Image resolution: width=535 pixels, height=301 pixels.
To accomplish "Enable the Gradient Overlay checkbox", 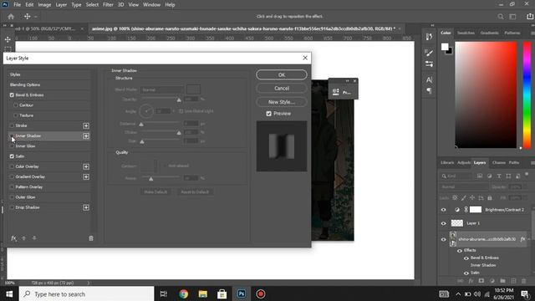I will [12, 176].
